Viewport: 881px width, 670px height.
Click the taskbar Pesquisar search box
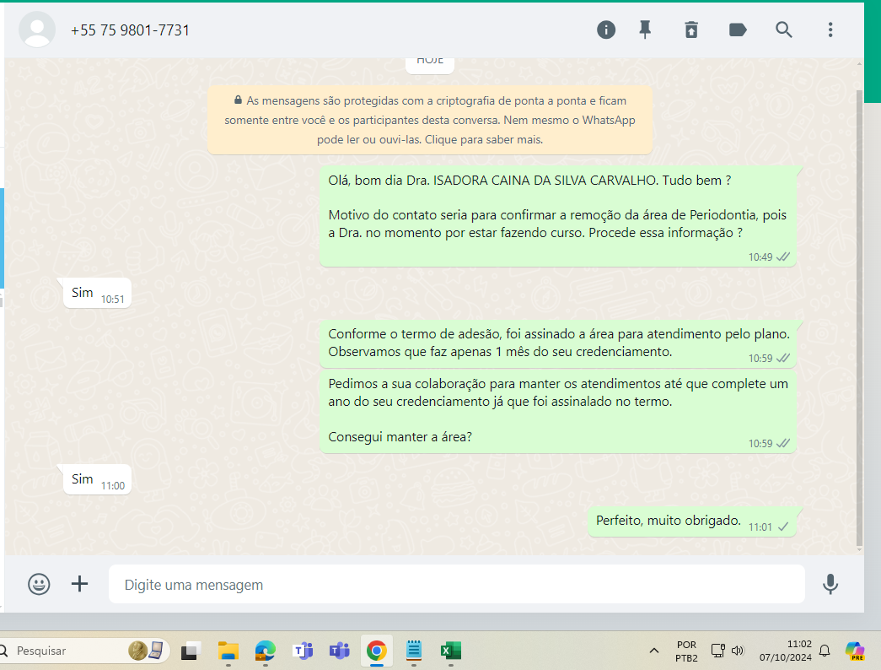tap(84, 651)
